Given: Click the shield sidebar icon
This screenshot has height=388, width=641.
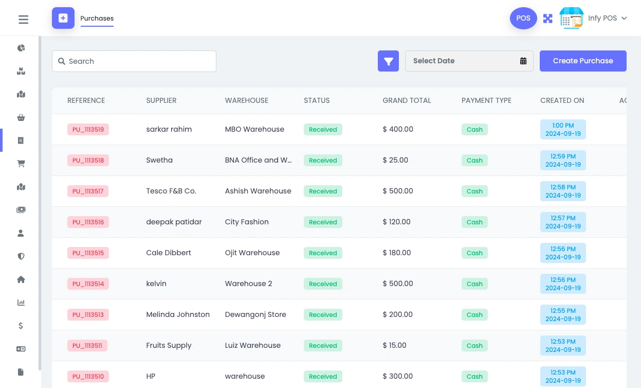Looking at the screenshot, I should tap(21, 256).
